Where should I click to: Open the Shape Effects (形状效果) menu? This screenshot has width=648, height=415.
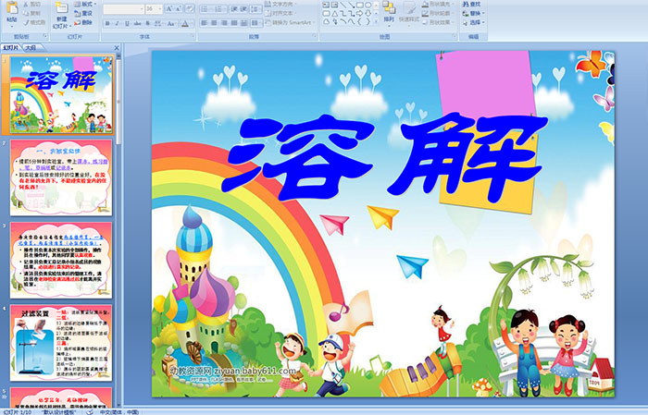[438, 22]
